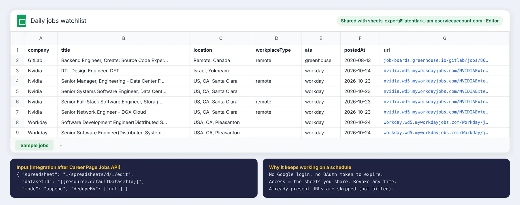Select row 5 header number
Viewport: 520px width, 205px height.
click(x=17, y=91)
